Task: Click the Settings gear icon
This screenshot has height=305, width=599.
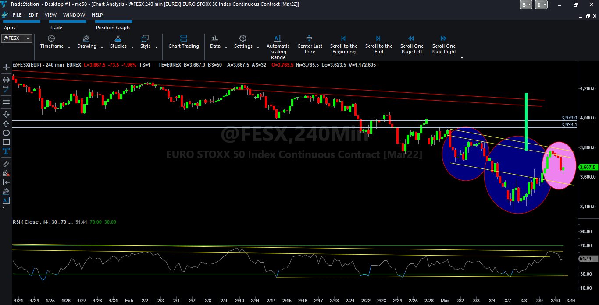Action: pos(243,39)
